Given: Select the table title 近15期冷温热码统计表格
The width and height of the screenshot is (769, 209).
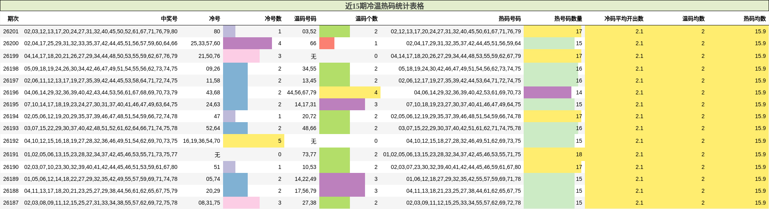Looking at the screenshot, I should point(384,6).
